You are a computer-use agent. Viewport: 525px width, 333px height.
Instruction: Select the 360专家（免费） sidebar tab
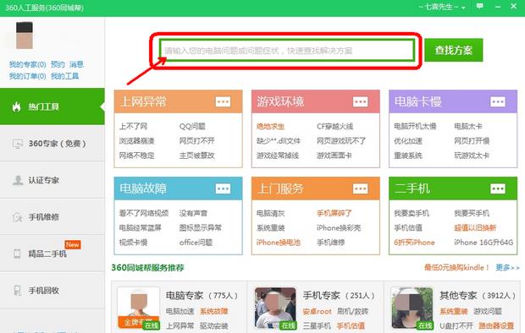coord(52,144)
